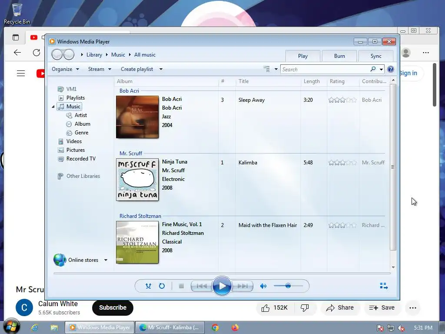Click the YouTube like thumbs-up icon
The height and width of the screenshot is (334, 445).
266,308
